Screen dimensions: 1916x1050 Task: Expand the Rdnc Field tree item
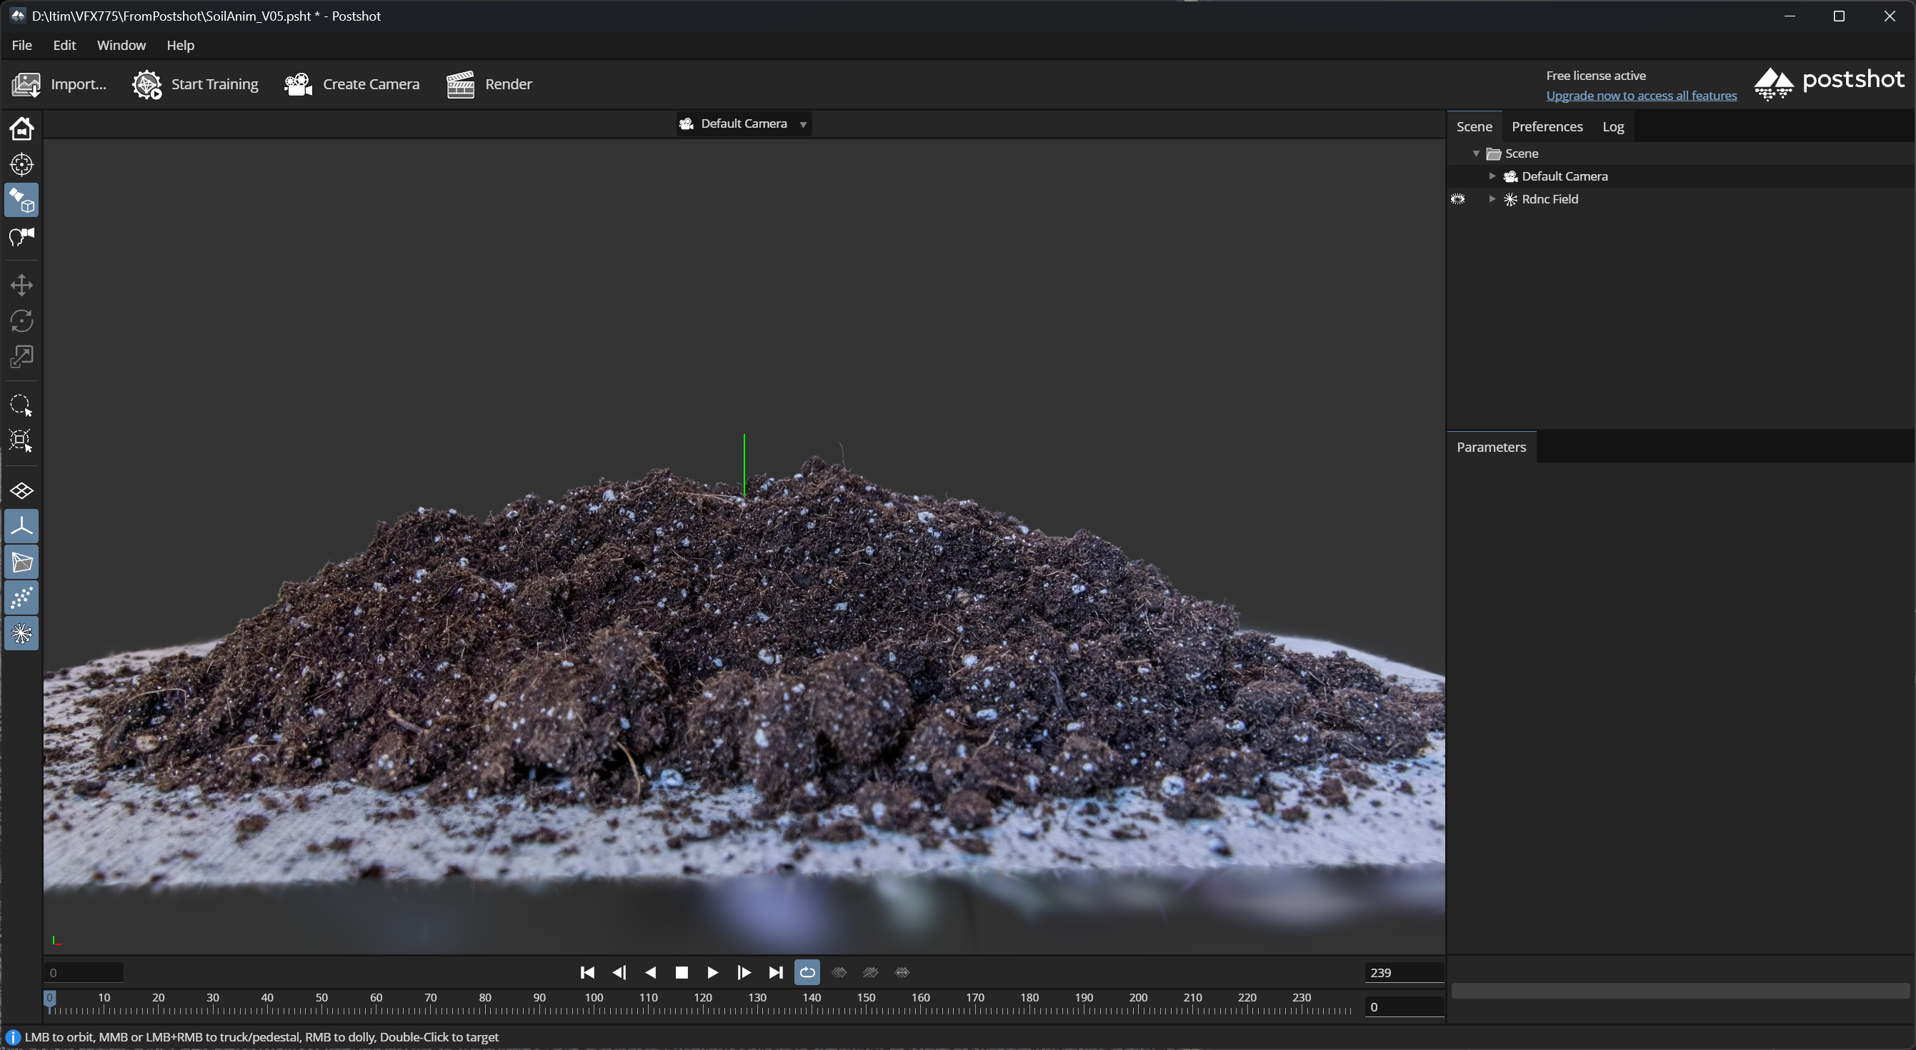(1492, 199)
